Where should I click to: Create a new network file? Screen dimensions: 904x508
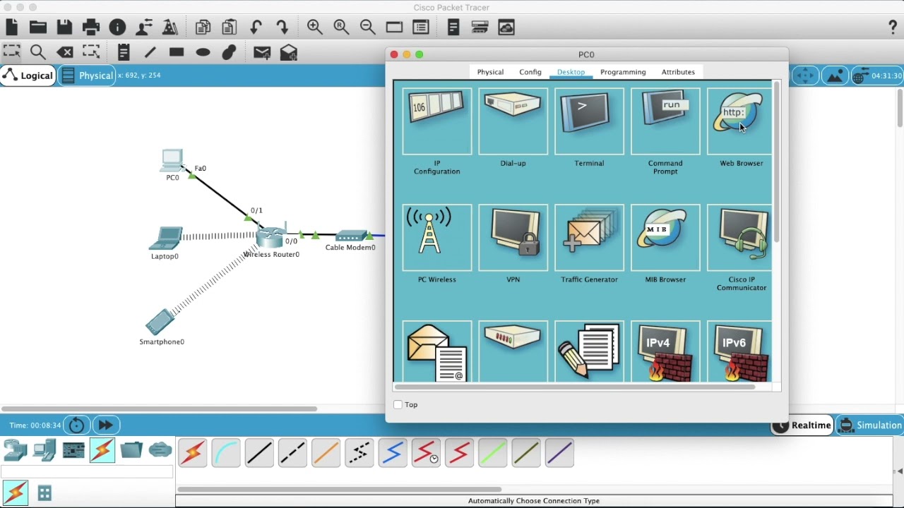[12, 28]
